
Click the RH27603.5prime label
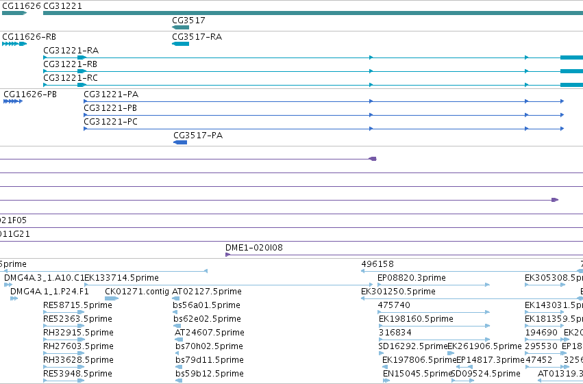click(x=79, y=346)
